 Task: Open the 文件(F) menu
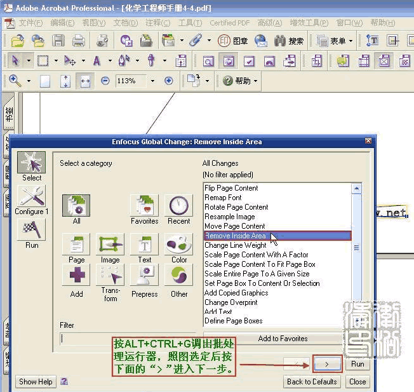tap(30, 23)
